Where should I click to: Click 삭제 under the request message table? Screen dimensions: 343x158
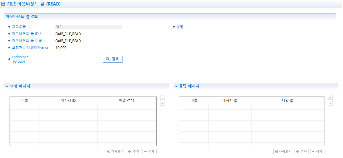(150, 152)
